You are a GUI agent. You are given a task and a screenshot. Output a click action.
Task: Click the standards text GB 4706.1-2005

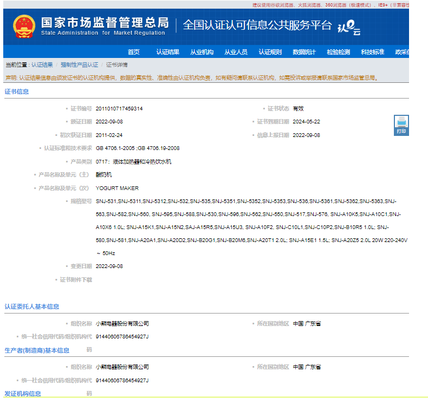[115, 148]
